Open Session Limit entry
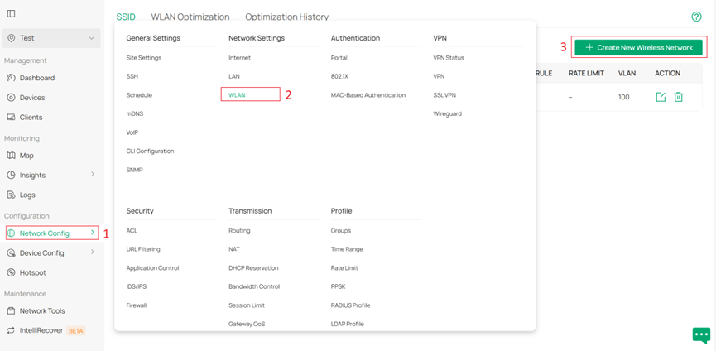Viewport: 716px width, 351px height. point(247,305)
